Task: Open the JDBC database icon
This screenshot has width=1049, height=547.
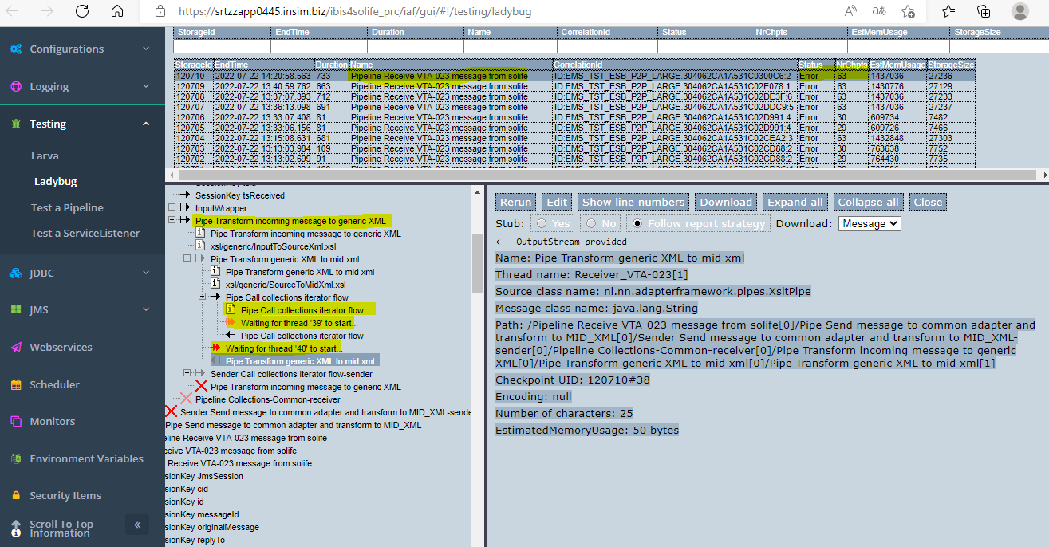Action: 16,273
